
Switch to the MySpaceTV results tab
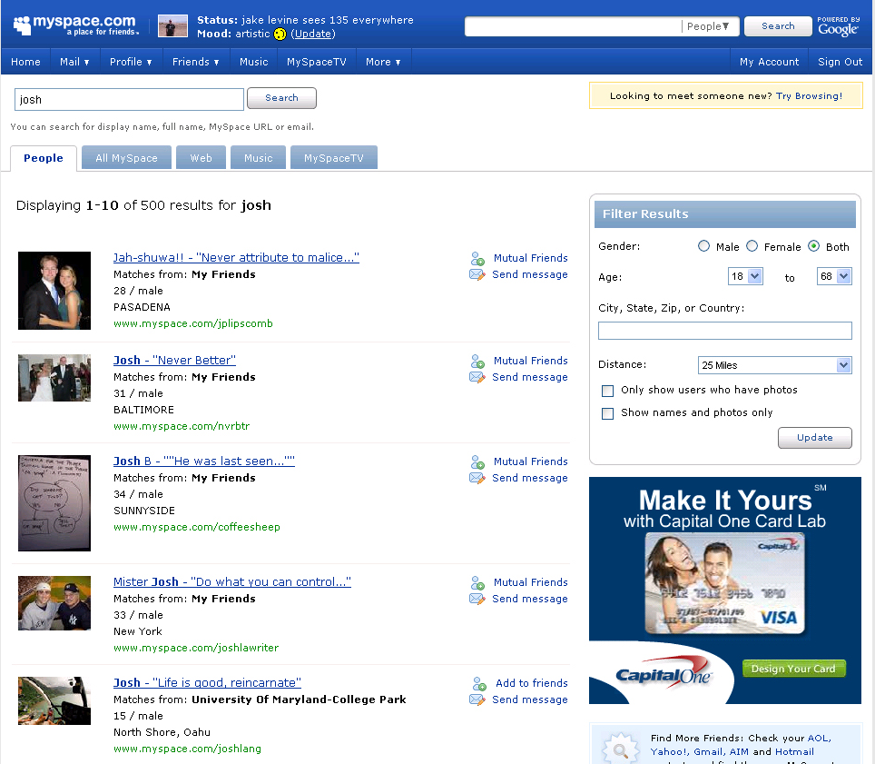pos(334,158)
